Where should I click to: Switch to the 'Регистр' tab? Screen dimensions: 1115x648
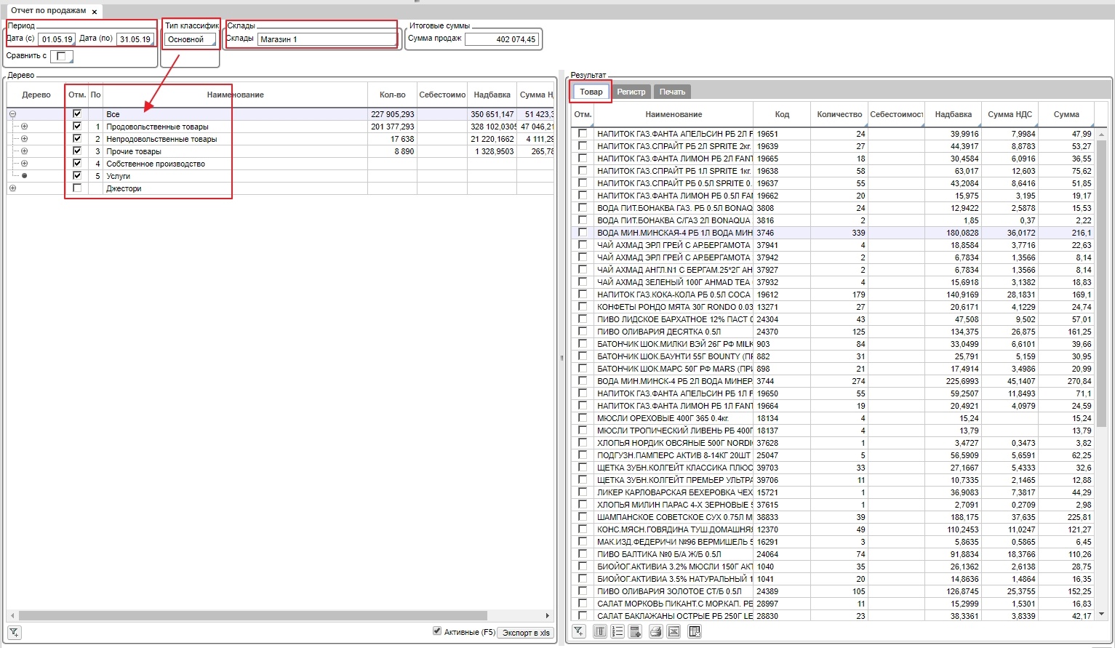(631, 92)
